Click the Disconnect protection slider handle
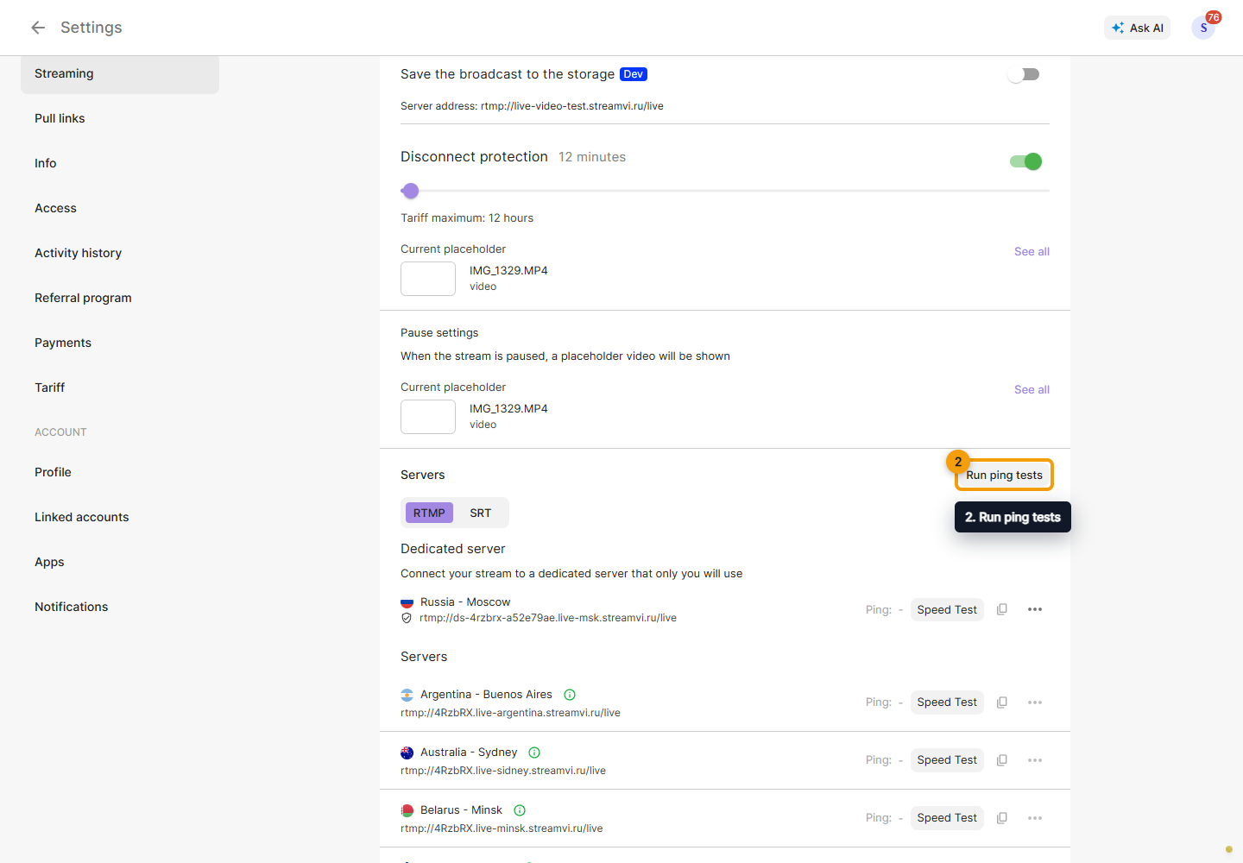 tap(411, 191)
